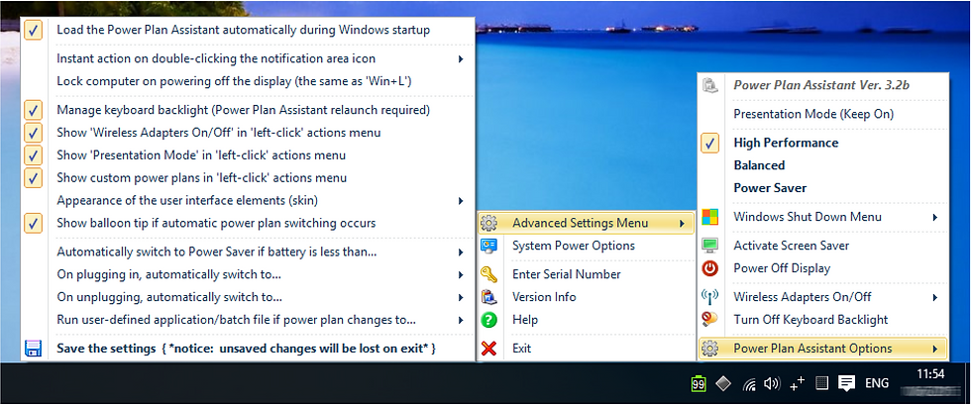Click the plus-sign tray icon
This screenshot has height=405, width=971.
pos(798,383)
